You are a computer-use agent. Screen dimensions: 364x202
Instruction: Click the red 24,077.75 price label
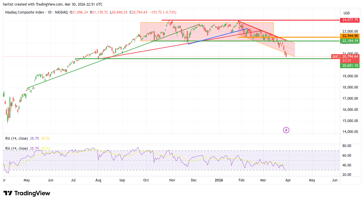(350, 20)
